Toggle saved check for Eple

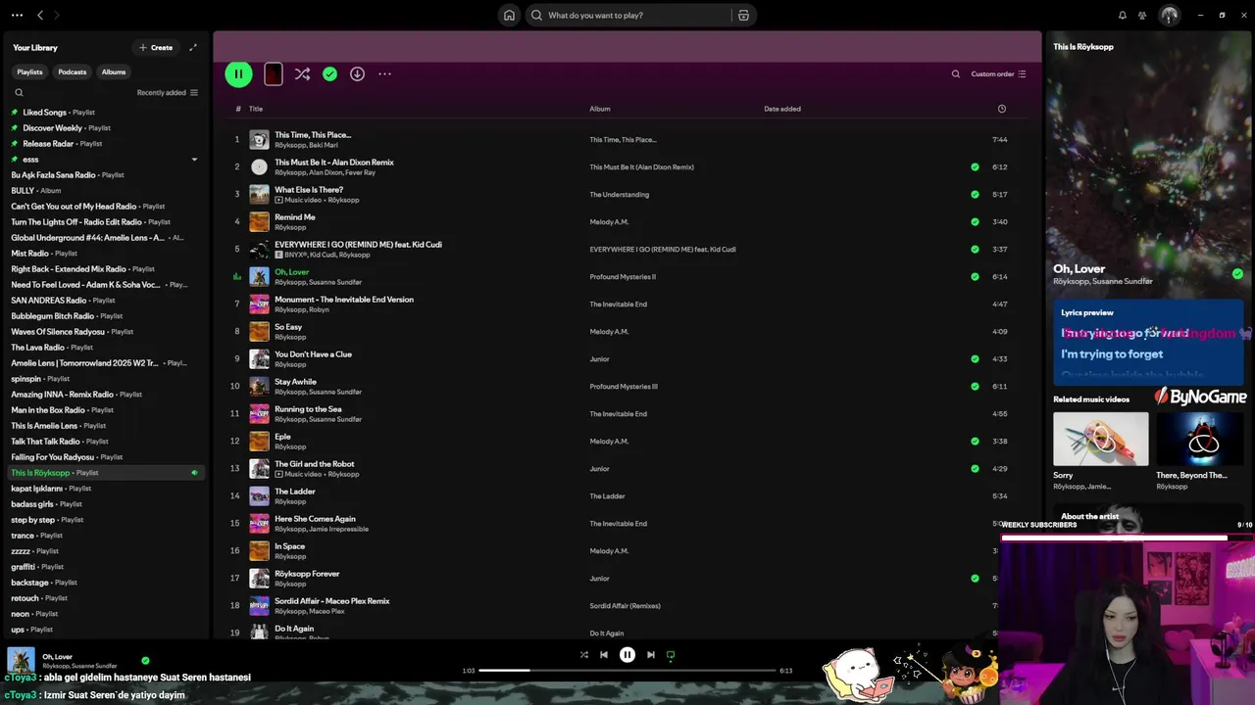[x=975, y=441]
